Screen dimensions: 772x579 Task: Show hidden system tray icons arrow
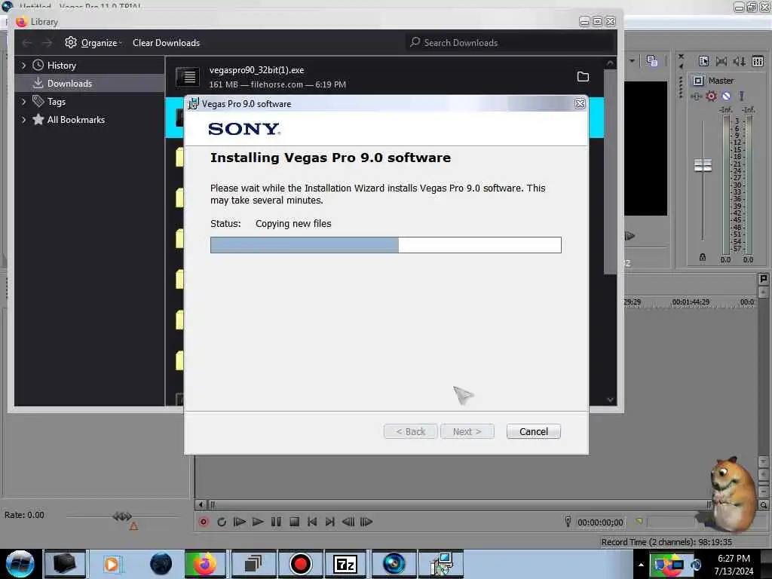(x=641, y=565)
